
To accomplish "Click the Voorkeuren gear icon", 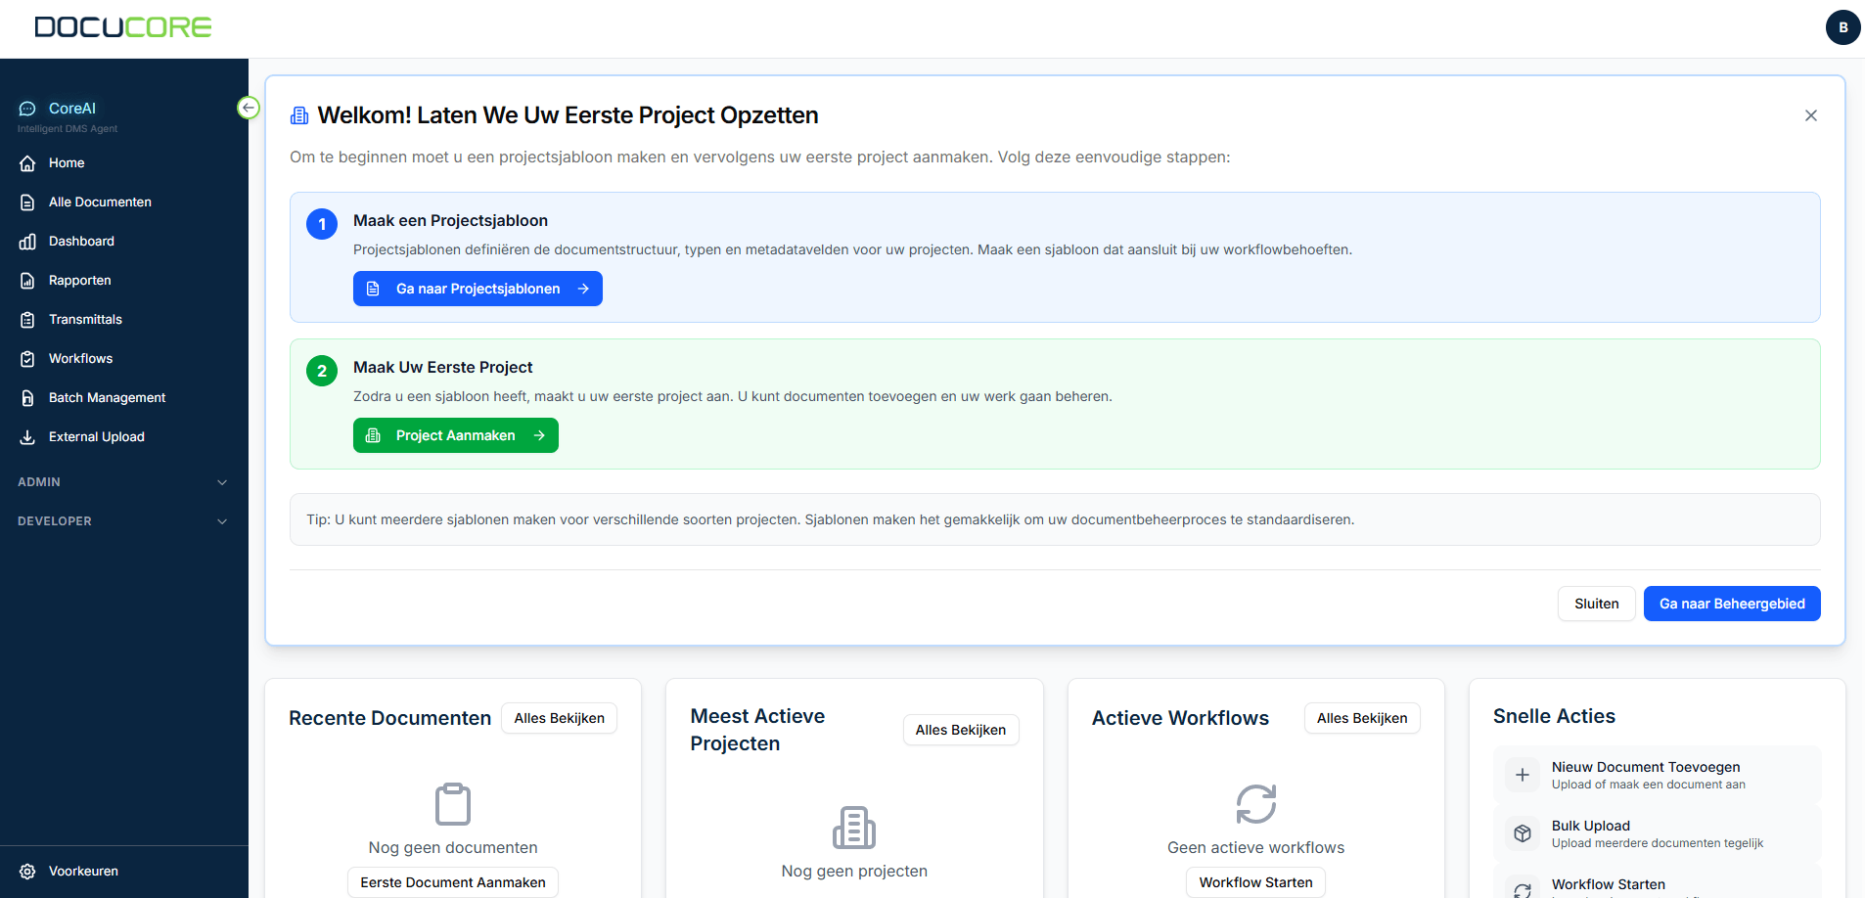I will click(27, 872).
